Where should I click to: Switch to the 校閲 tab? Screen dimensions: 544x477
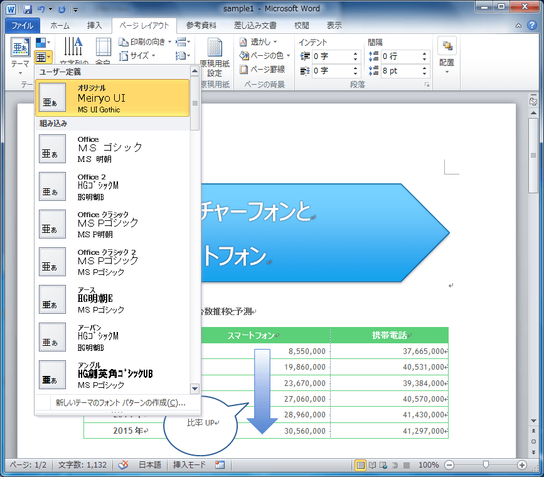301,25
